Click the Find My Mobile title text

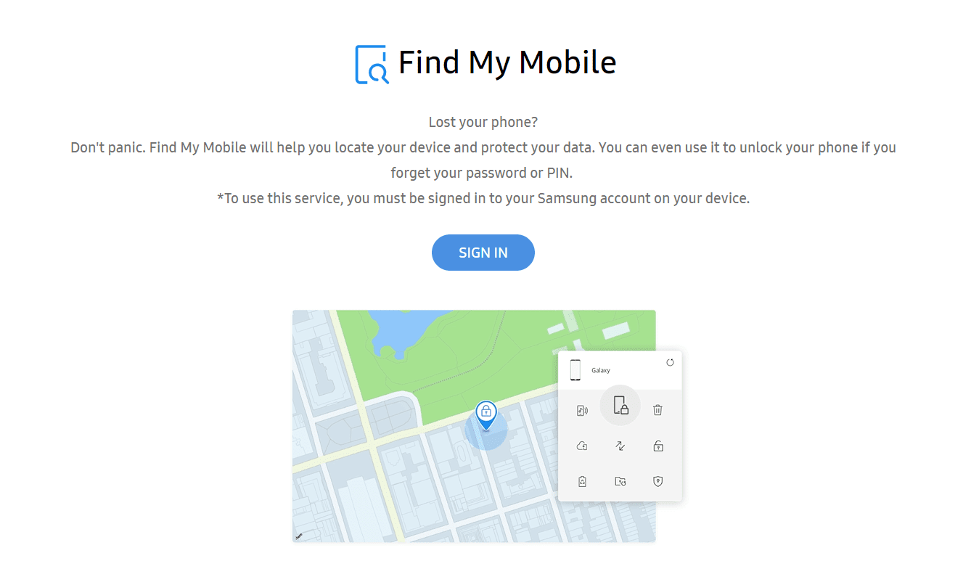coord(507,63)
